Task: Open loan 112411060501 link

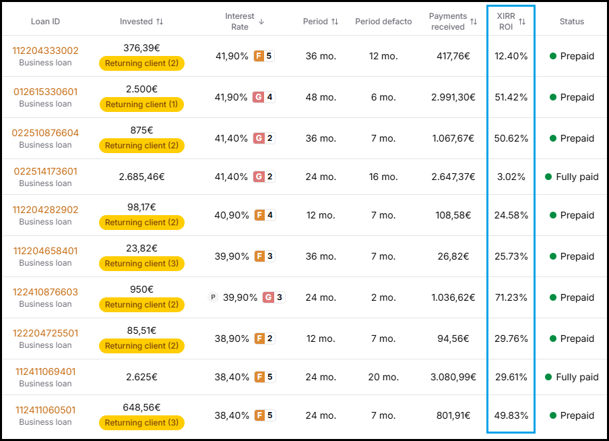Action: 45,410
